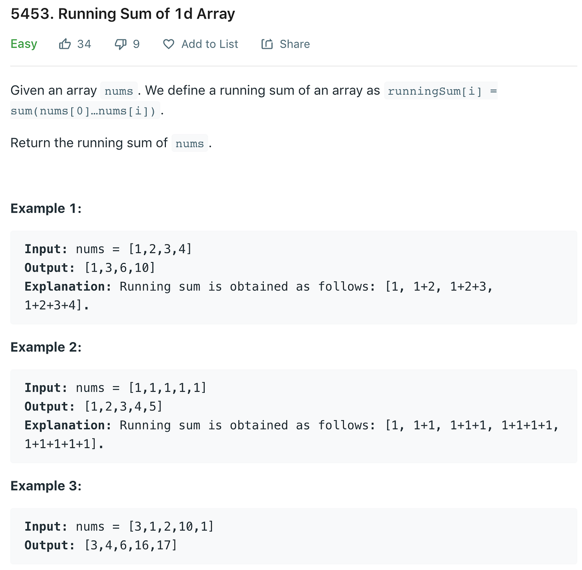Click the share arrow icon
Screen dimensions: 582x570
[267, 44]
